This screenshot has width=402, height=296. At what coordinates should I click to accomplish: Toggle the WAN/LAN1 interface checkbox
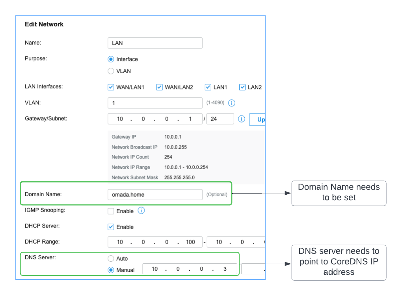tap(111, 87)
